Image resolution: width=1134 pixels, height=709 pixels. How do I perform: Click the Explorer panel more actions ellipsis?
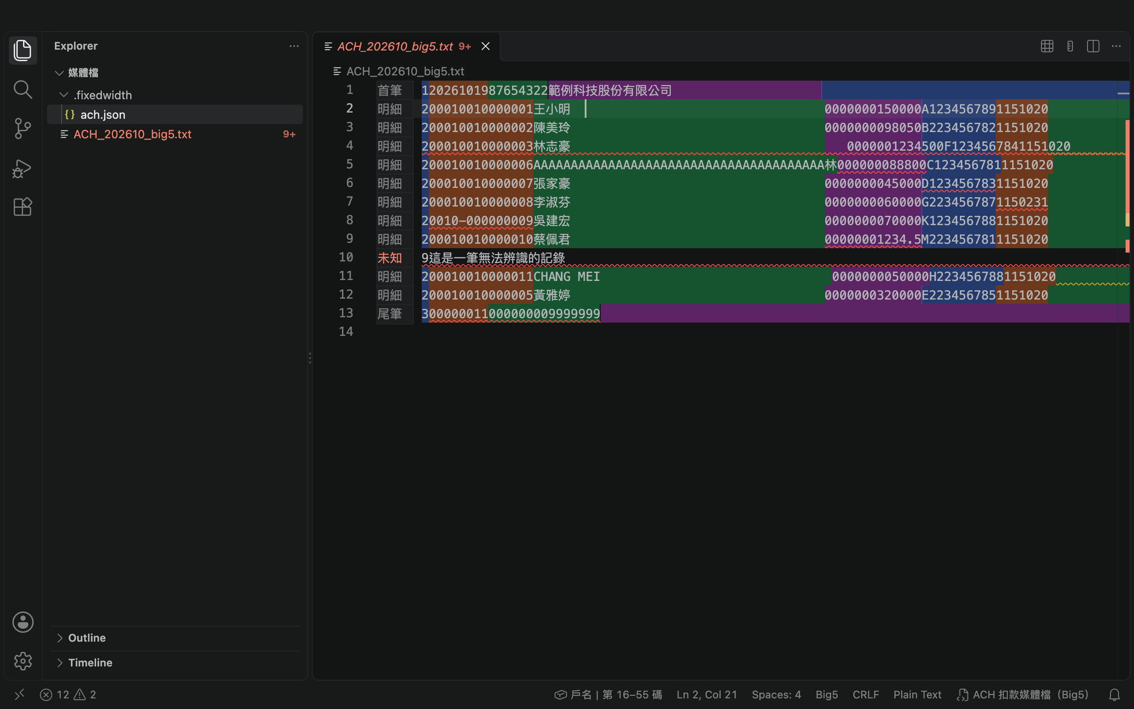coord(294,46)
